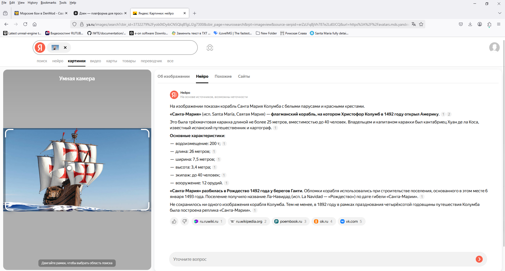Screen dimensions: 505x271
Task: Open the ru.wikipedia.org source link
Action: [249, 221]
